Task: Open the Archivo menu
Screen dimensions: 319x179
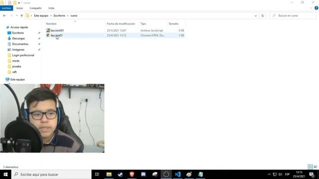Action: (6, 8)
